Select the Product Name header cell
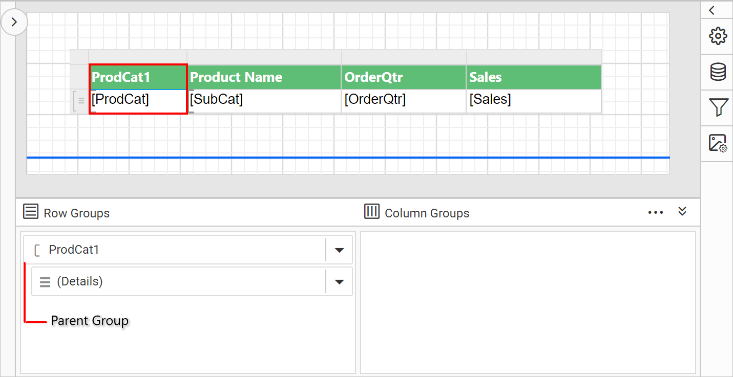Image resolution: width=733 pixels, height=377 pixels. pyautogui.click(x=264, y=77)
